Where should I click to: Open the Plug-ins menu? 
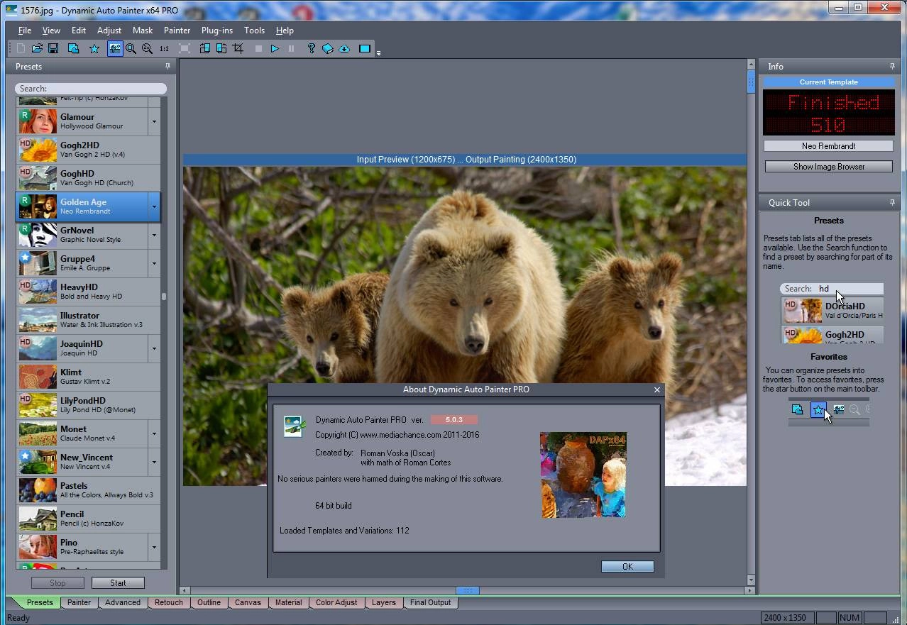[217, 31]
